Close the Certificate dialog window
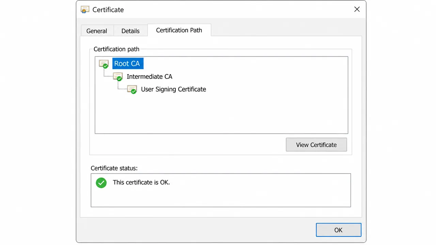The image size is (436, 245). (357, 10)
